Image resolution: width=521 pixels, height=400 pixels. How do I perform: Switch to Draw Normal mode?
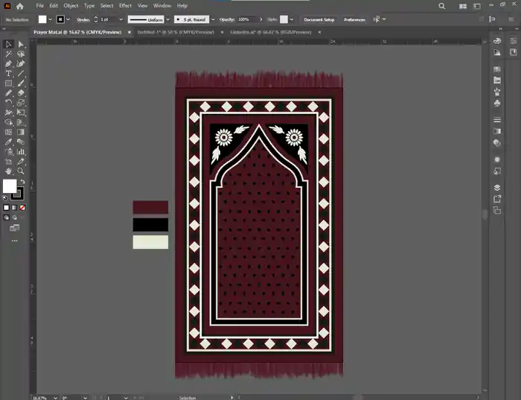pos(6,218)
